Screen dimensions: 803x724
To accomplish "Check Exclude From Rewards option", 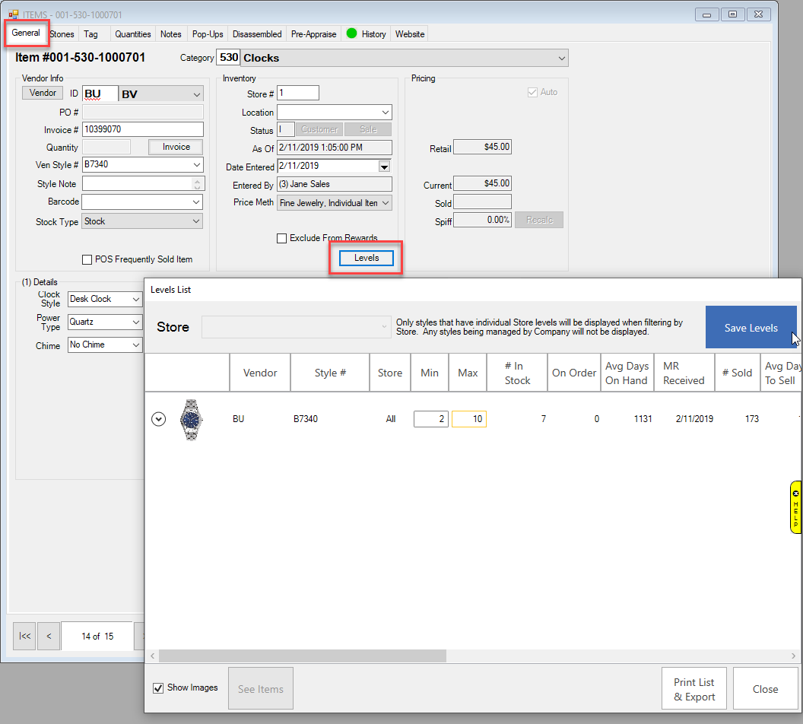I will pyautogui.click(x=282, y=239).
